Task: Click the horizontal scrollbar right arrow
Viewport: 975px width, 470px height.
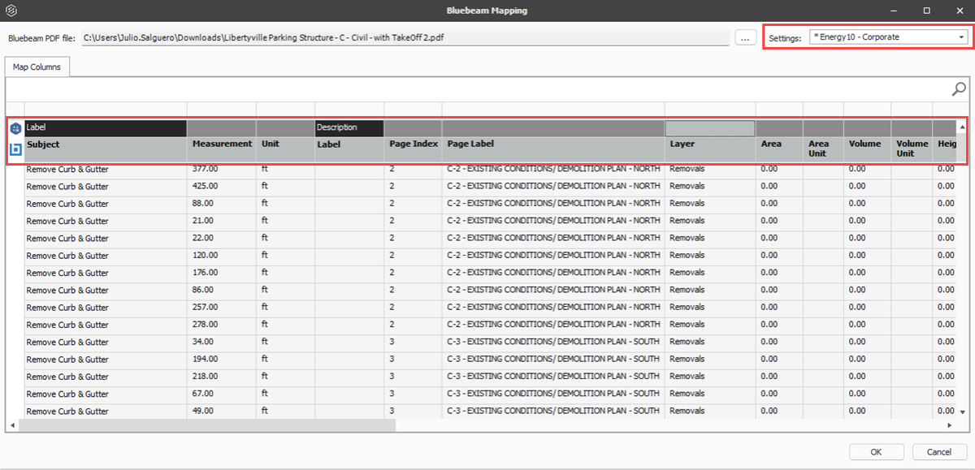Action: pyautogui.click(x=949, y=425)
